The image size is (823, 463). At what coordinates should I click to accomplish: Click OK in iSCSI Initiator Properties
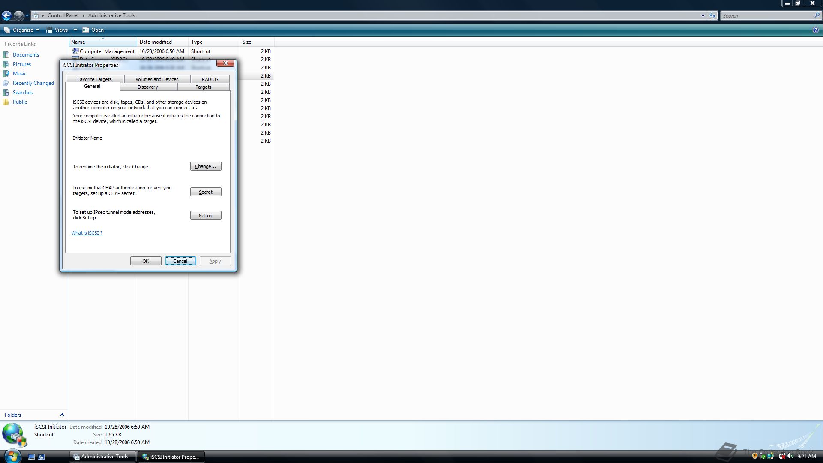[146, 261]
